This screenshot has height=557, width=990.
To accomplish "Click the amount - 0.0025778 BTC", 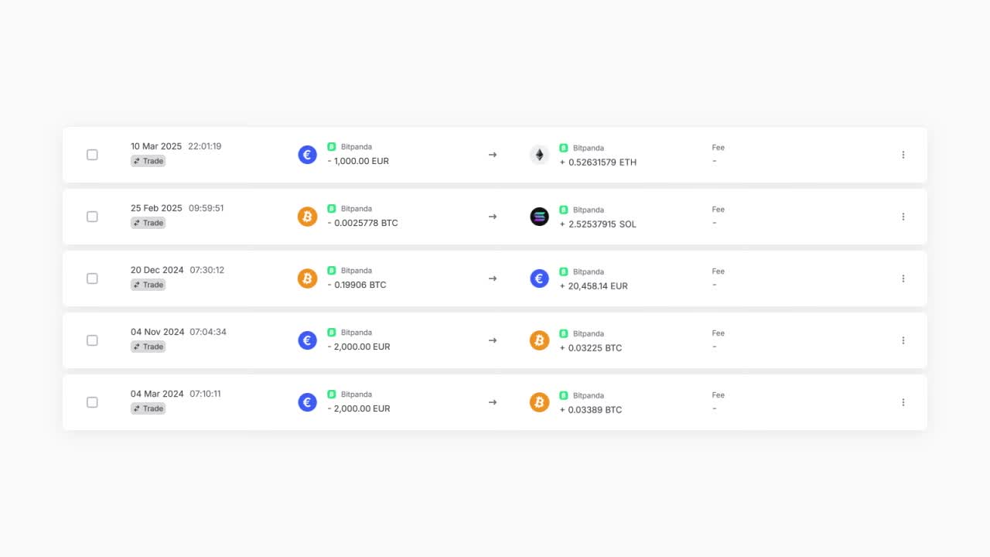I will point(363,223).
